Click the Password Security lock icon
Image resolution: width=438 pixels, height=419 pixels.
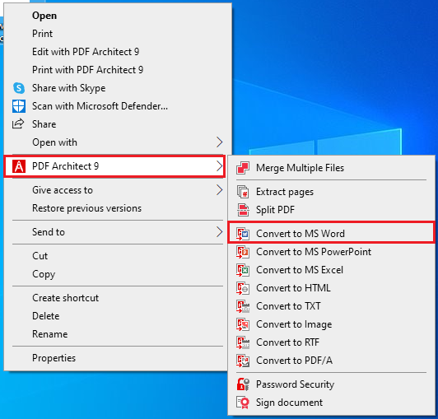pyautogui.click(x=243, y=384)
